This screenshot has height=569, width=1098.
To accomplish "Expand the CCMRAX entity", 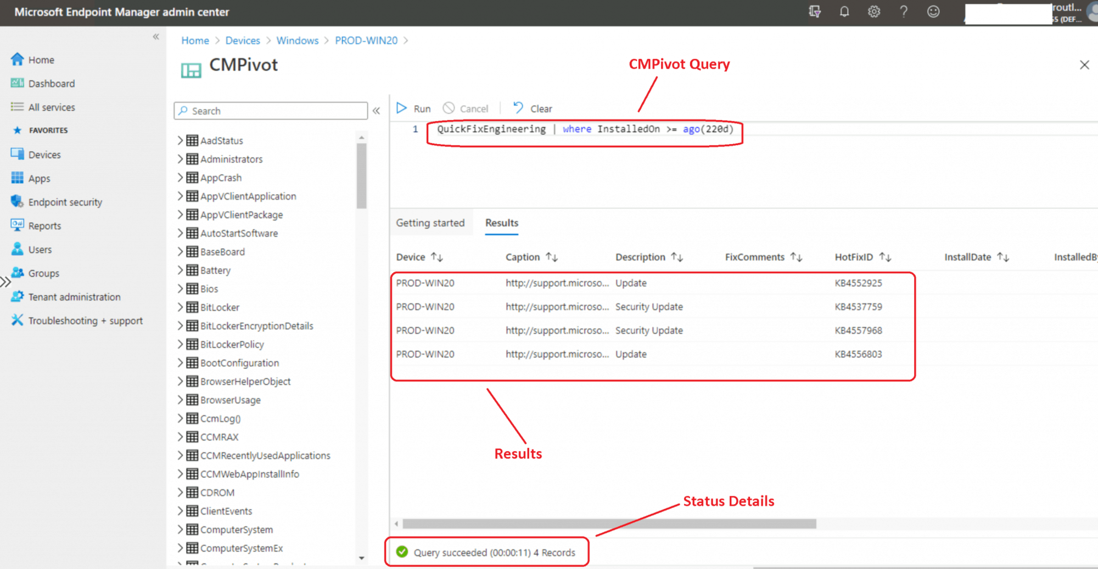I will (180, 437).
